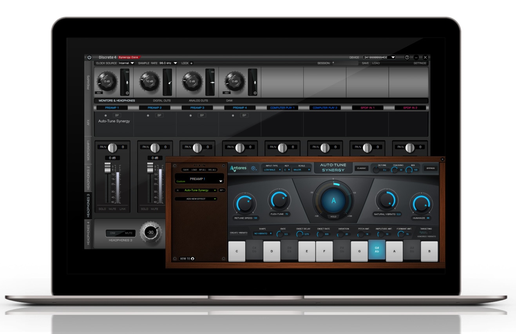Viewport: 516px width, 334px height.
Task: Select MONITORS & HEADPHONES tab
Action: tap(117, 101)
